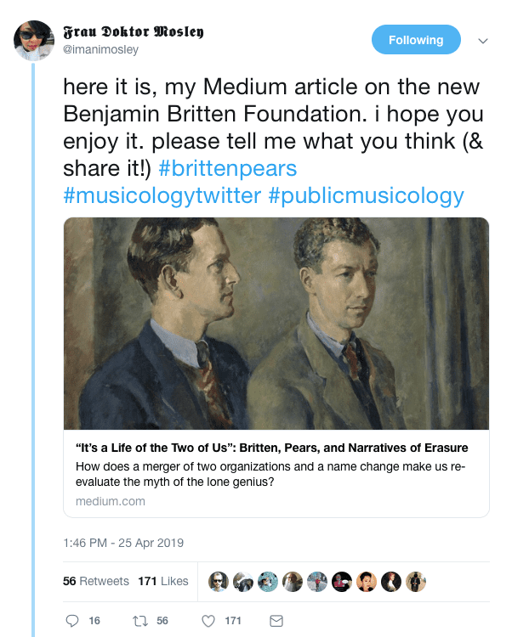The height and width of the screenshot is (637, 512).
Task: Toggle the Following button to unfollow
Action: coord(416,40)
